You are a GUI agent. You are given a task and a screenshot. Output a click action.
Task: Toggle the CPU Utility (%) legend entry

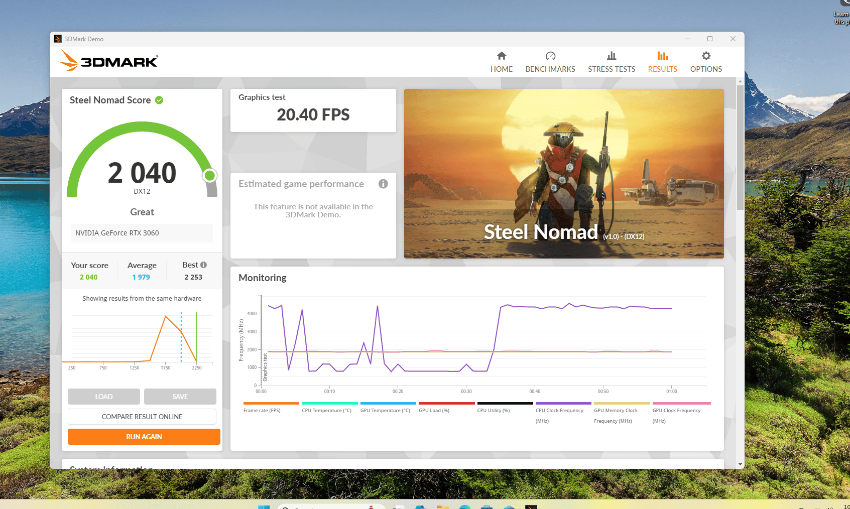(505, 407)
